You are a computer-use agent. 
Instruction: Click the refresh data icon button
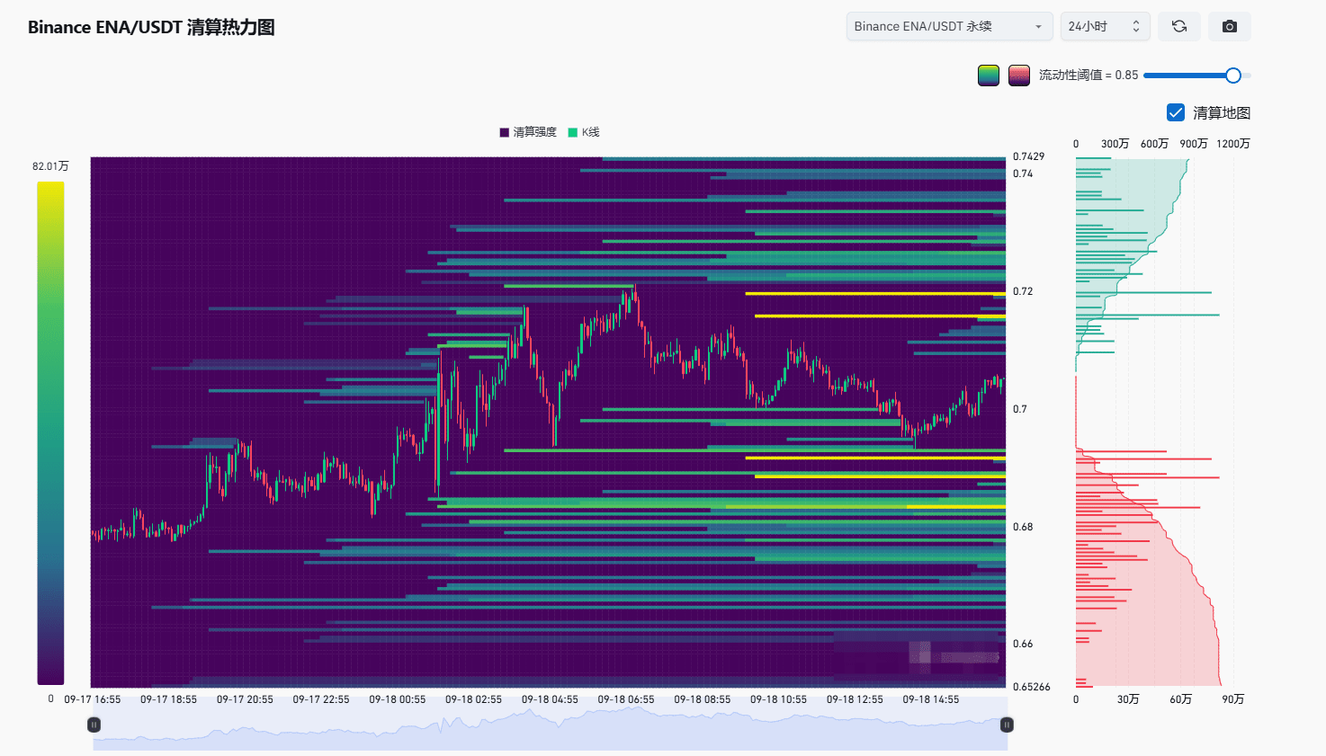[1178, 27]
